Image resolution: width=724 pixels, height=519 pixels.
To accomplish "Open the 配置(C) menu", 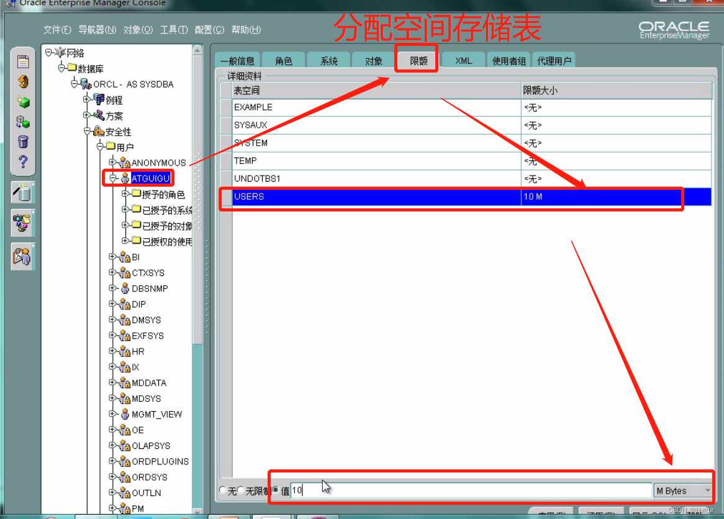I will (x=209, y=30).
